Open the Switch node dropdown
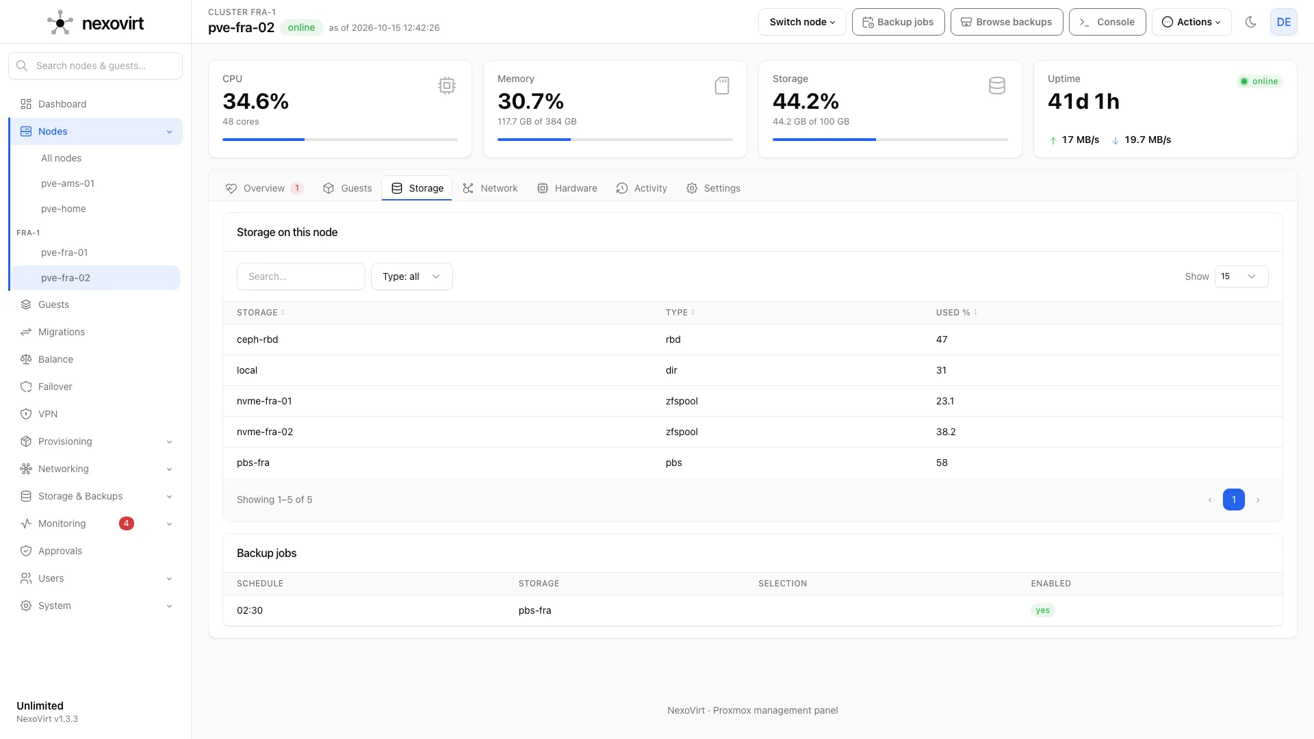The image size is (1314, 739). click(802, 22)
